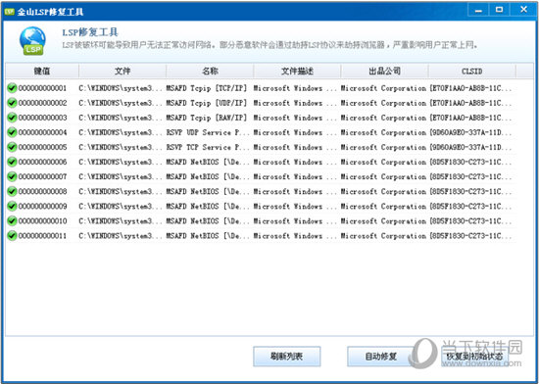Sort by the CLSID column header

pos(471,72)
